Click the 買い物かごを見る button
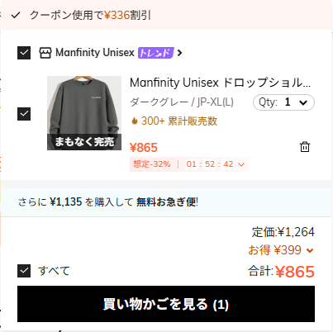Screen dimensions: 333x332 pyautogui.click(x=166, y=304)
